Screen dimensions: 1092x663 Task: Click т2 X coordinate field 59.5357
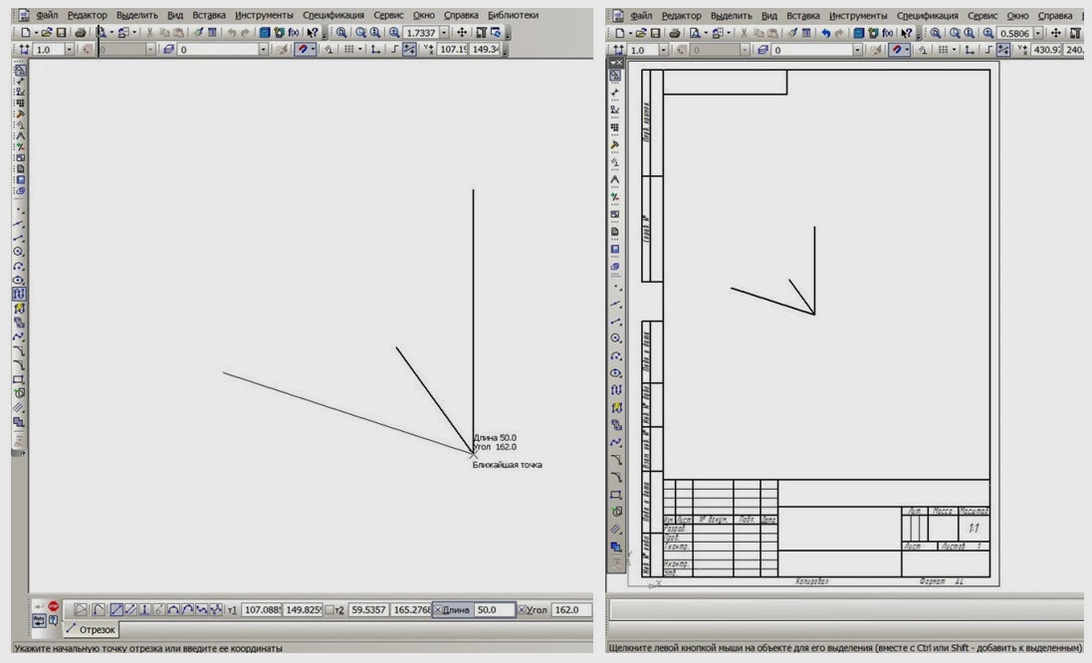pyautogui.click(x=368, y=609)
